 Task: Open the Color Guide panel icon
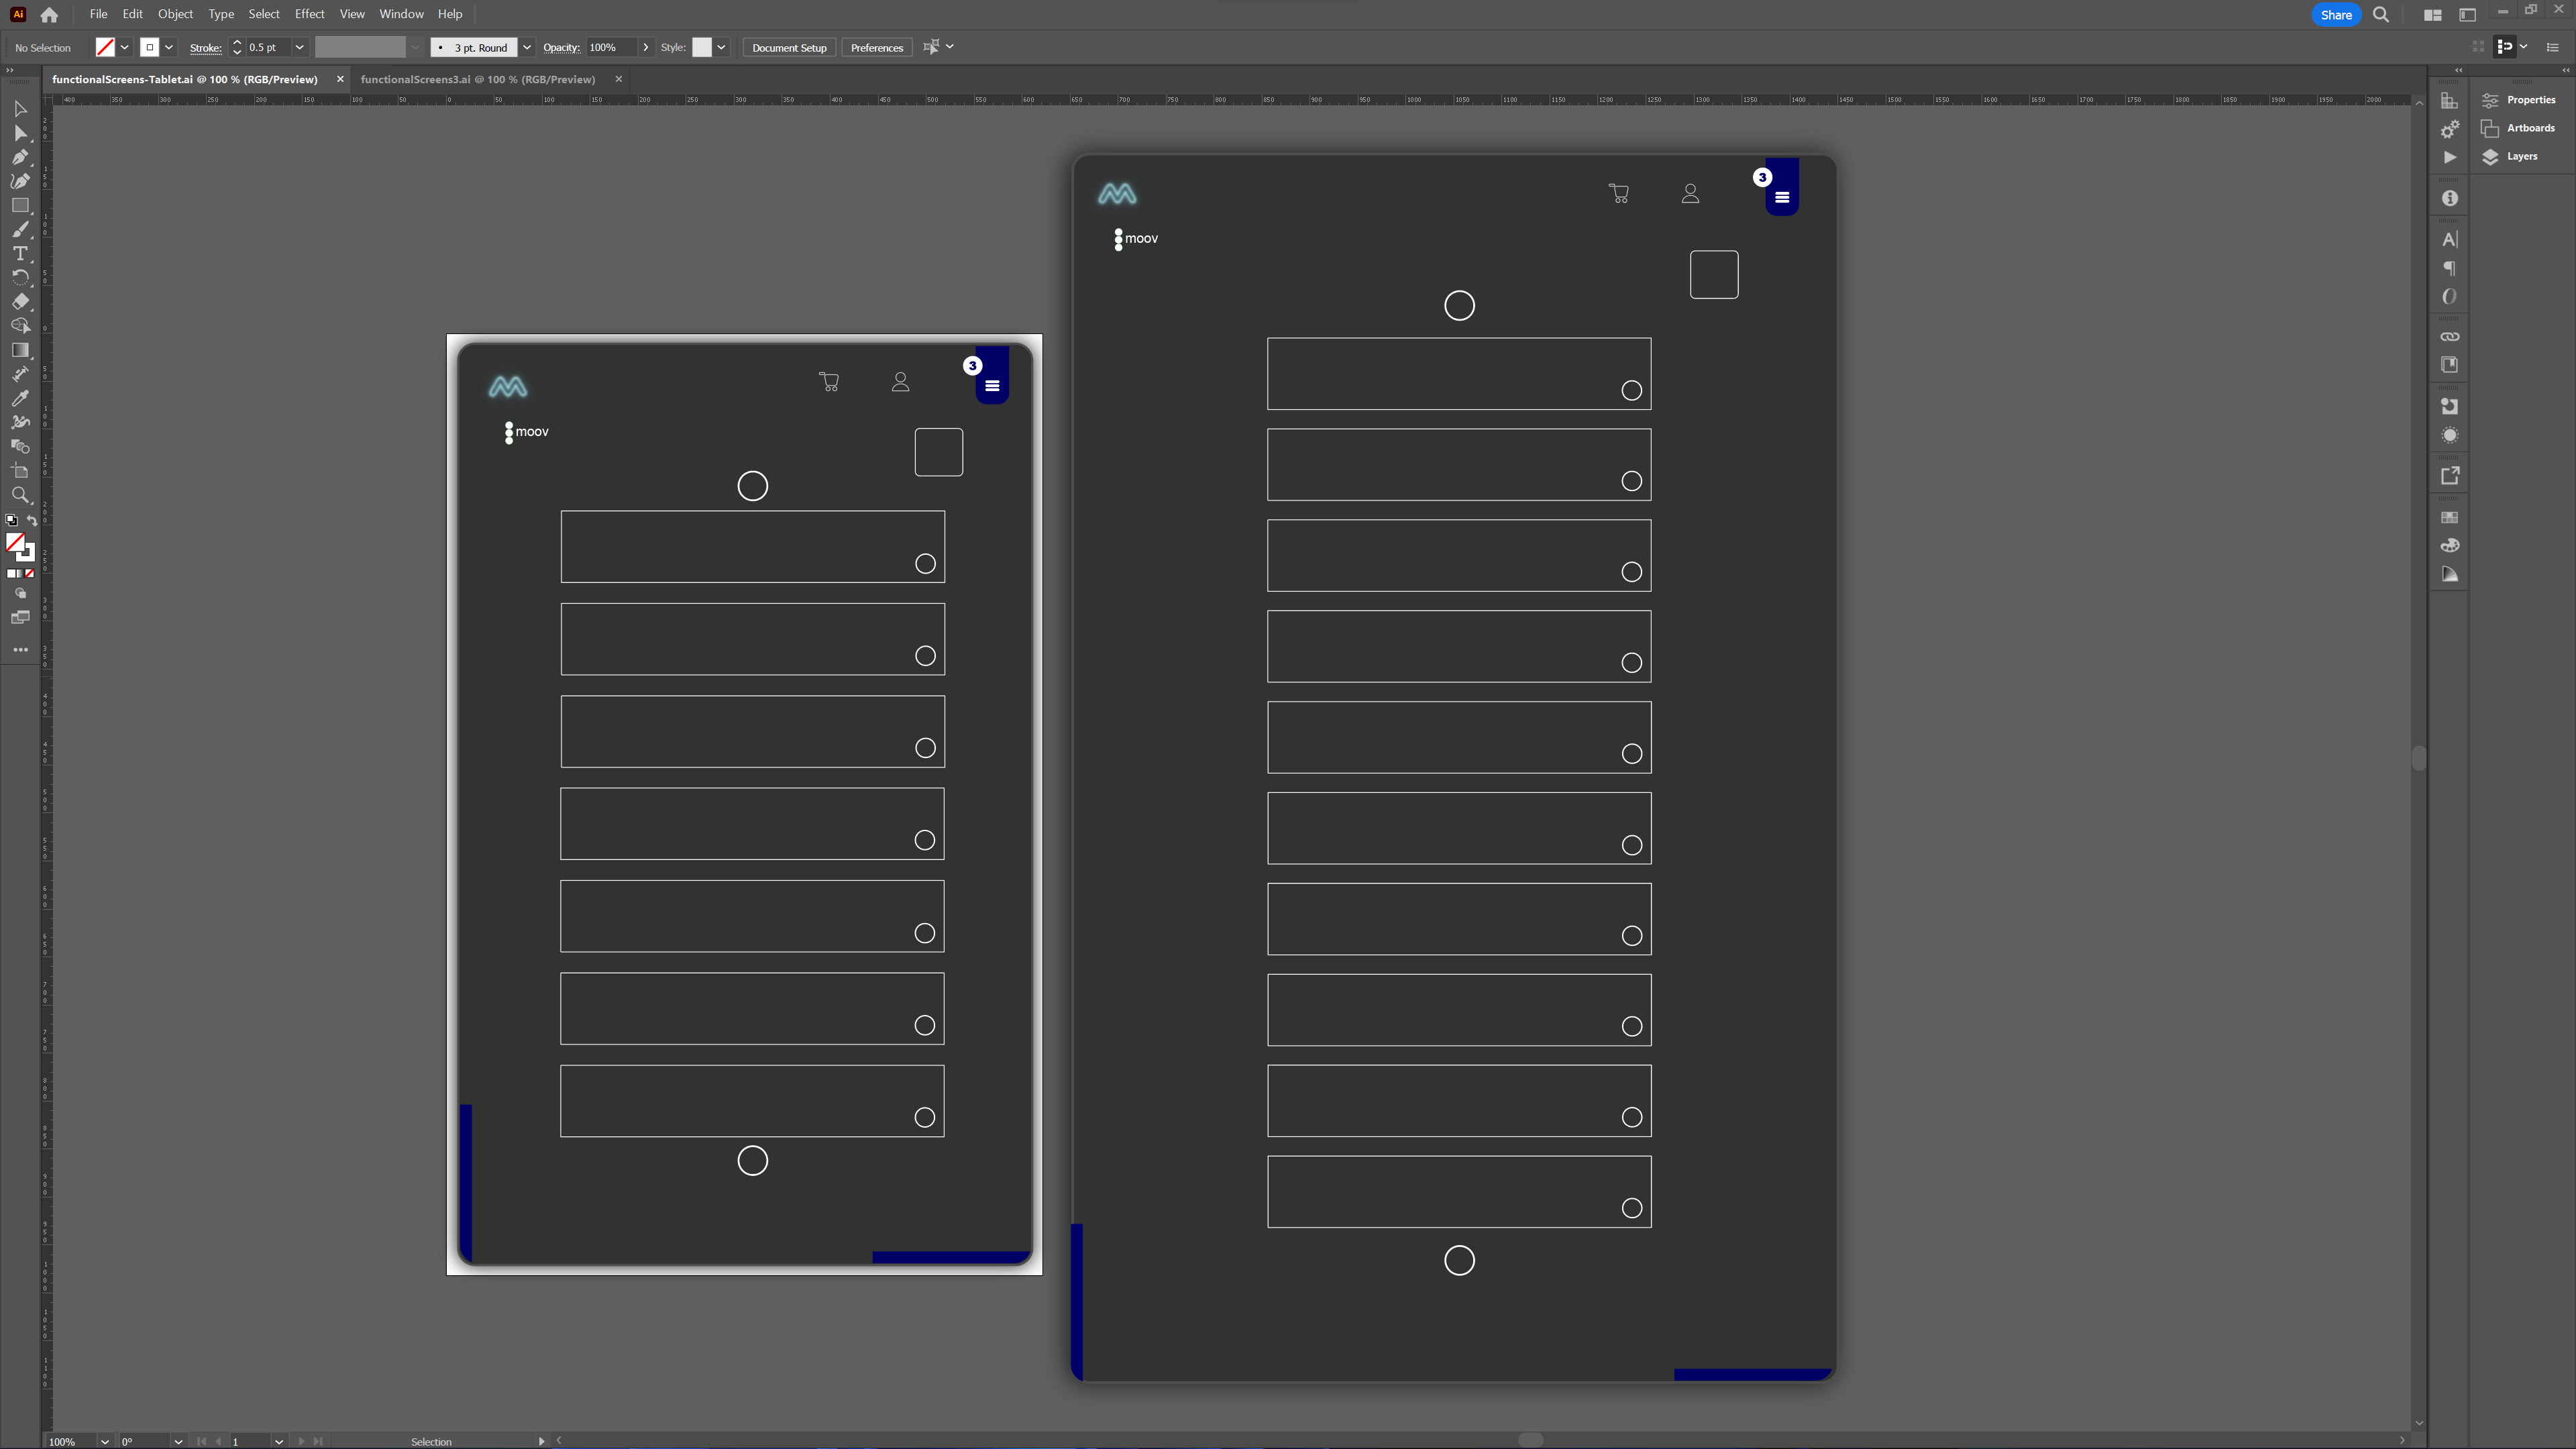pyautogui.click(x=2449, y=574)
